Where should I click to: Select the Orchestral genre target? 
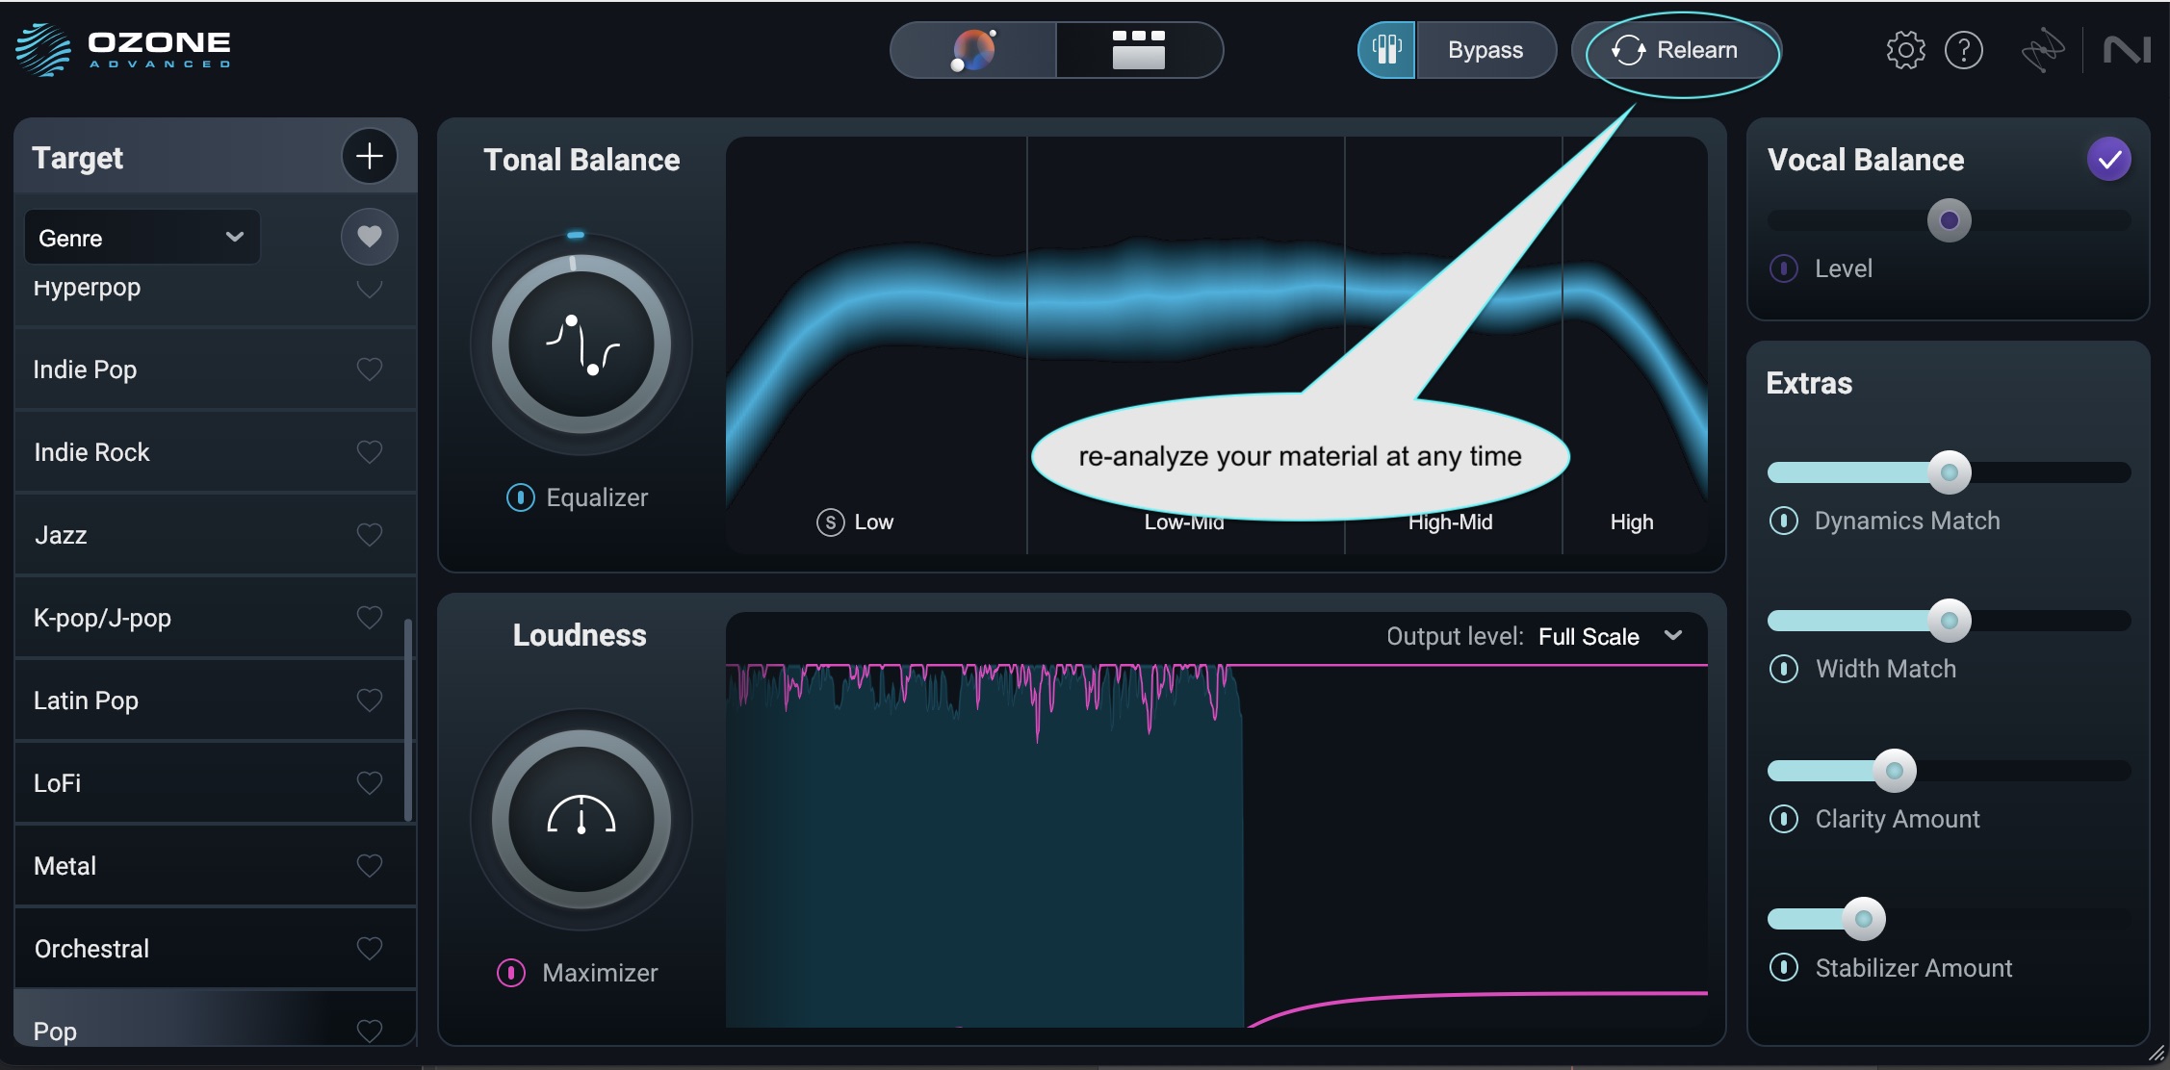pyautogui.click(x=215, y=949)
